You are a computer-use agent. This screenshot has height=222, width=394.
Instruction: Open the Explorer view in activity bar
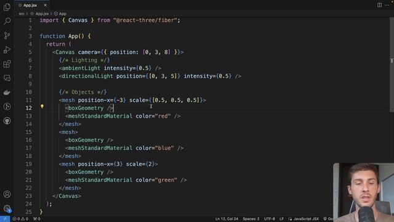point(7,7)
